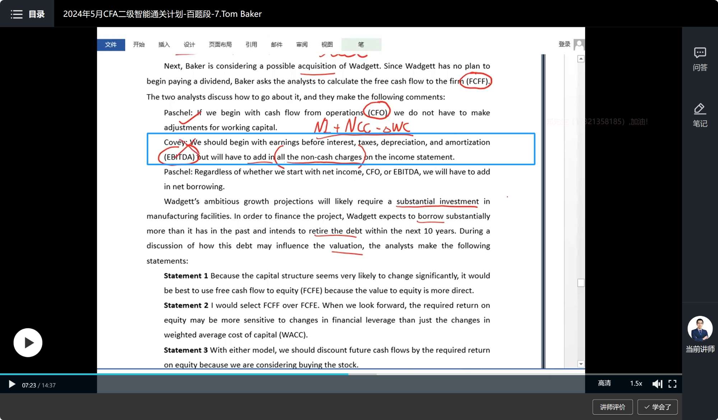The height and width of the screenshot is (420, 718).
Task: Change playback speed from 1.5x
Action: (636, 383)
